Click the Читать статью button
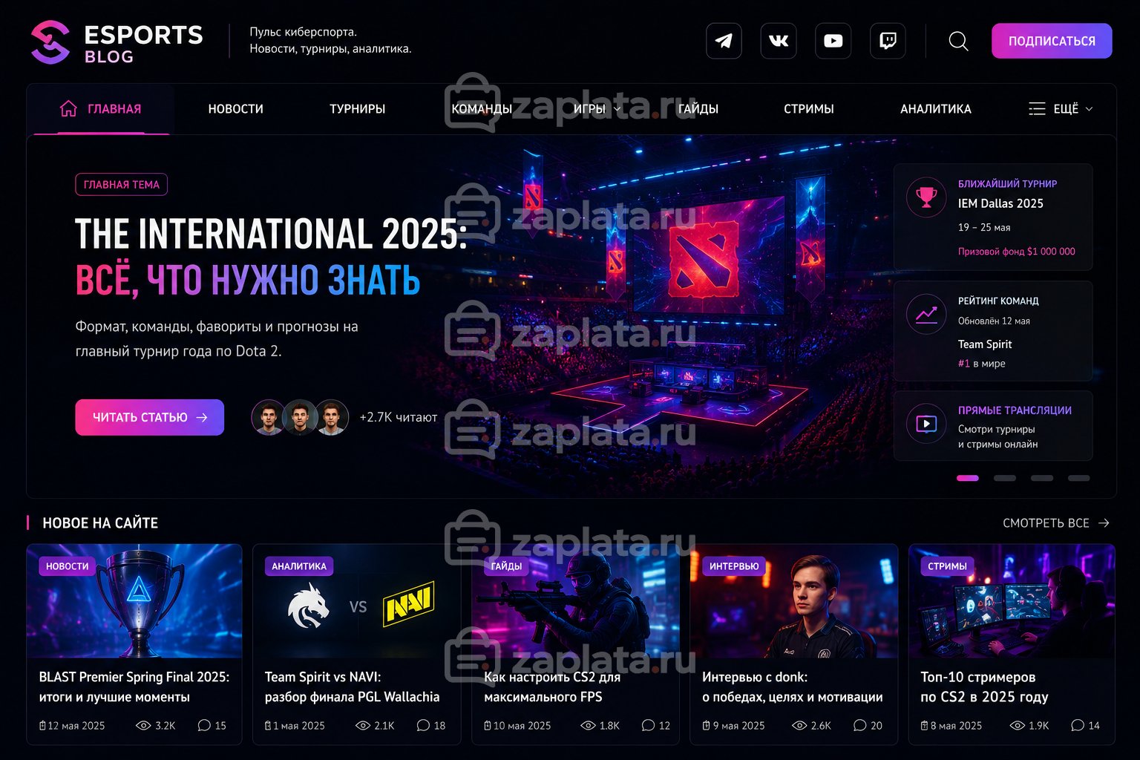The width and height of the screenshot is (1140, 760). pos(149,417)
